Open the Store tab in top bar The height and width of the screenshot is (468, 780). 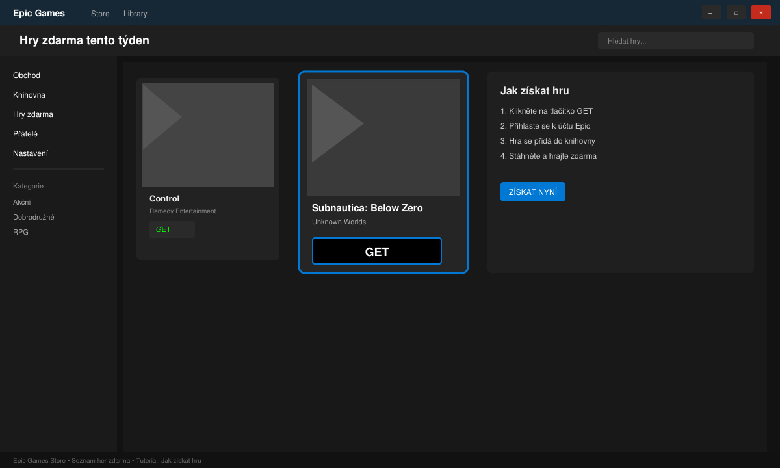tap(100, 14)
